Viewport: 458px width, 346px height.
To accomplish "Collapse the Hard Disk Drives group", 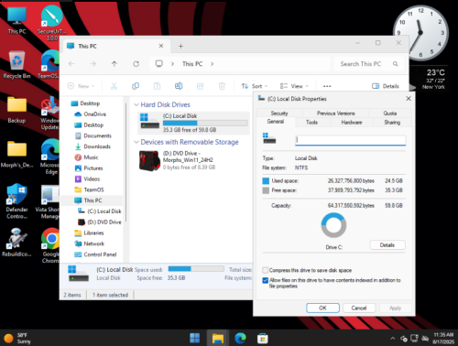I will (136, 104).
